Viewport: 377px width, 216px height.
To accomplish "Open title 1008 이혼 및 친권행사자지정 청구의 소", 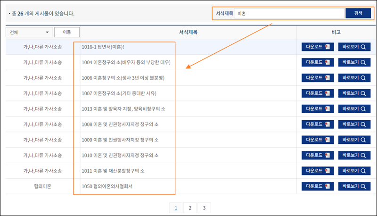I will pyautogui.click(x=120, y=125).
